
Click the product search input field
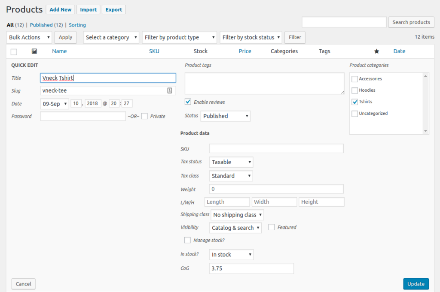(344, 22)
